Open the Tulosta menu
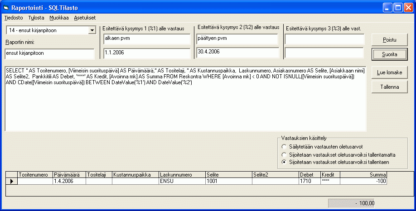 coord(36,18)
